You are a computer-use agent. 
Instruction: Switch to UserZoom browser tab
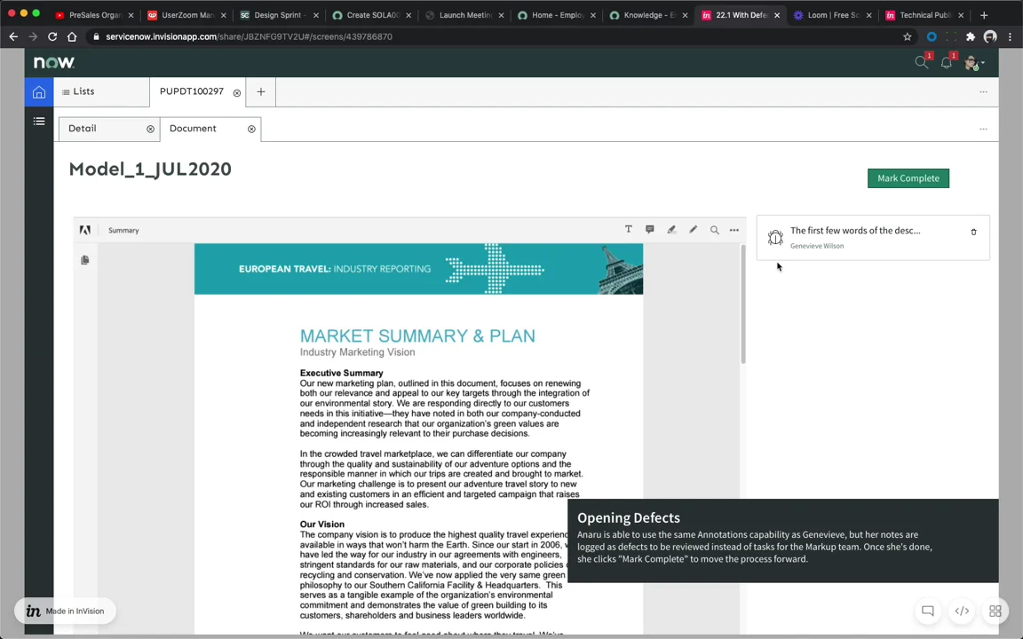(x=186, y=15)
